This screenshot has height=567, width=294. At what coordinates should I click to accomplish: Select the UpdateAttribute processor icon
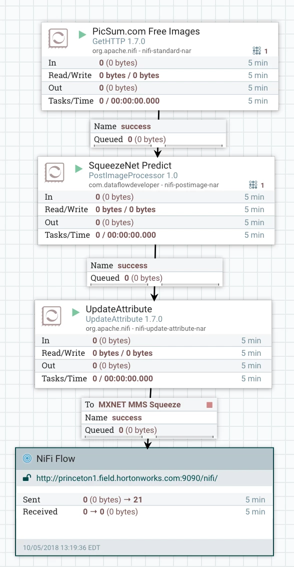[x=51, y=316]
